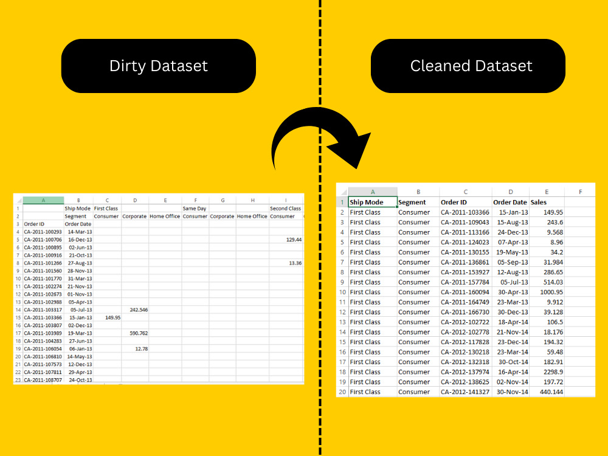Select column C header in cleaned dataset sheet
The image size is (608, 456).
[465, 192]
